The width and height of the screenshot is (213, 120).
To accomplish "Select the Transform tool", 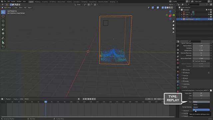I will 3,33.
